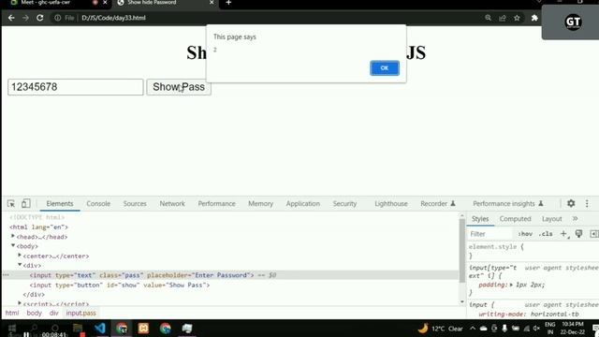Activate the inspect element picker icon
The image size is (599, 337).
pos(11,204)
